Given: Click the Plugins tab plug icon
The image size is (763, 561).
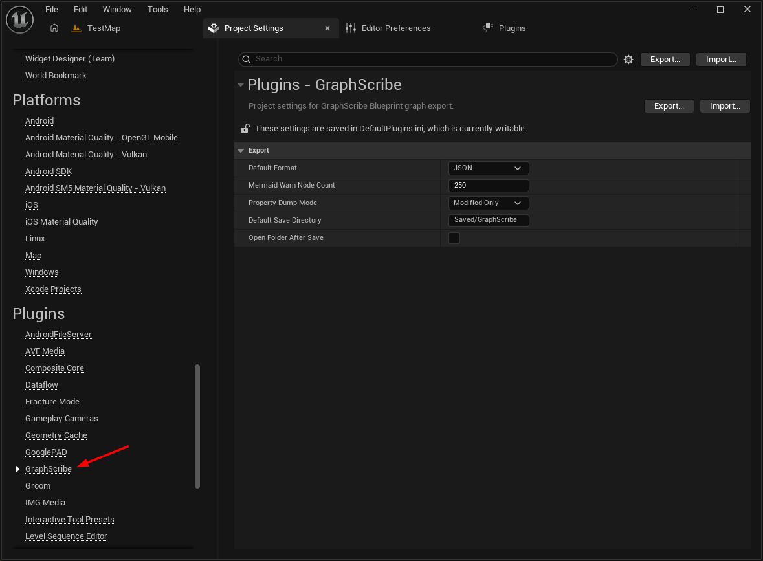Looking at the screenshot, I should point(488,28).
